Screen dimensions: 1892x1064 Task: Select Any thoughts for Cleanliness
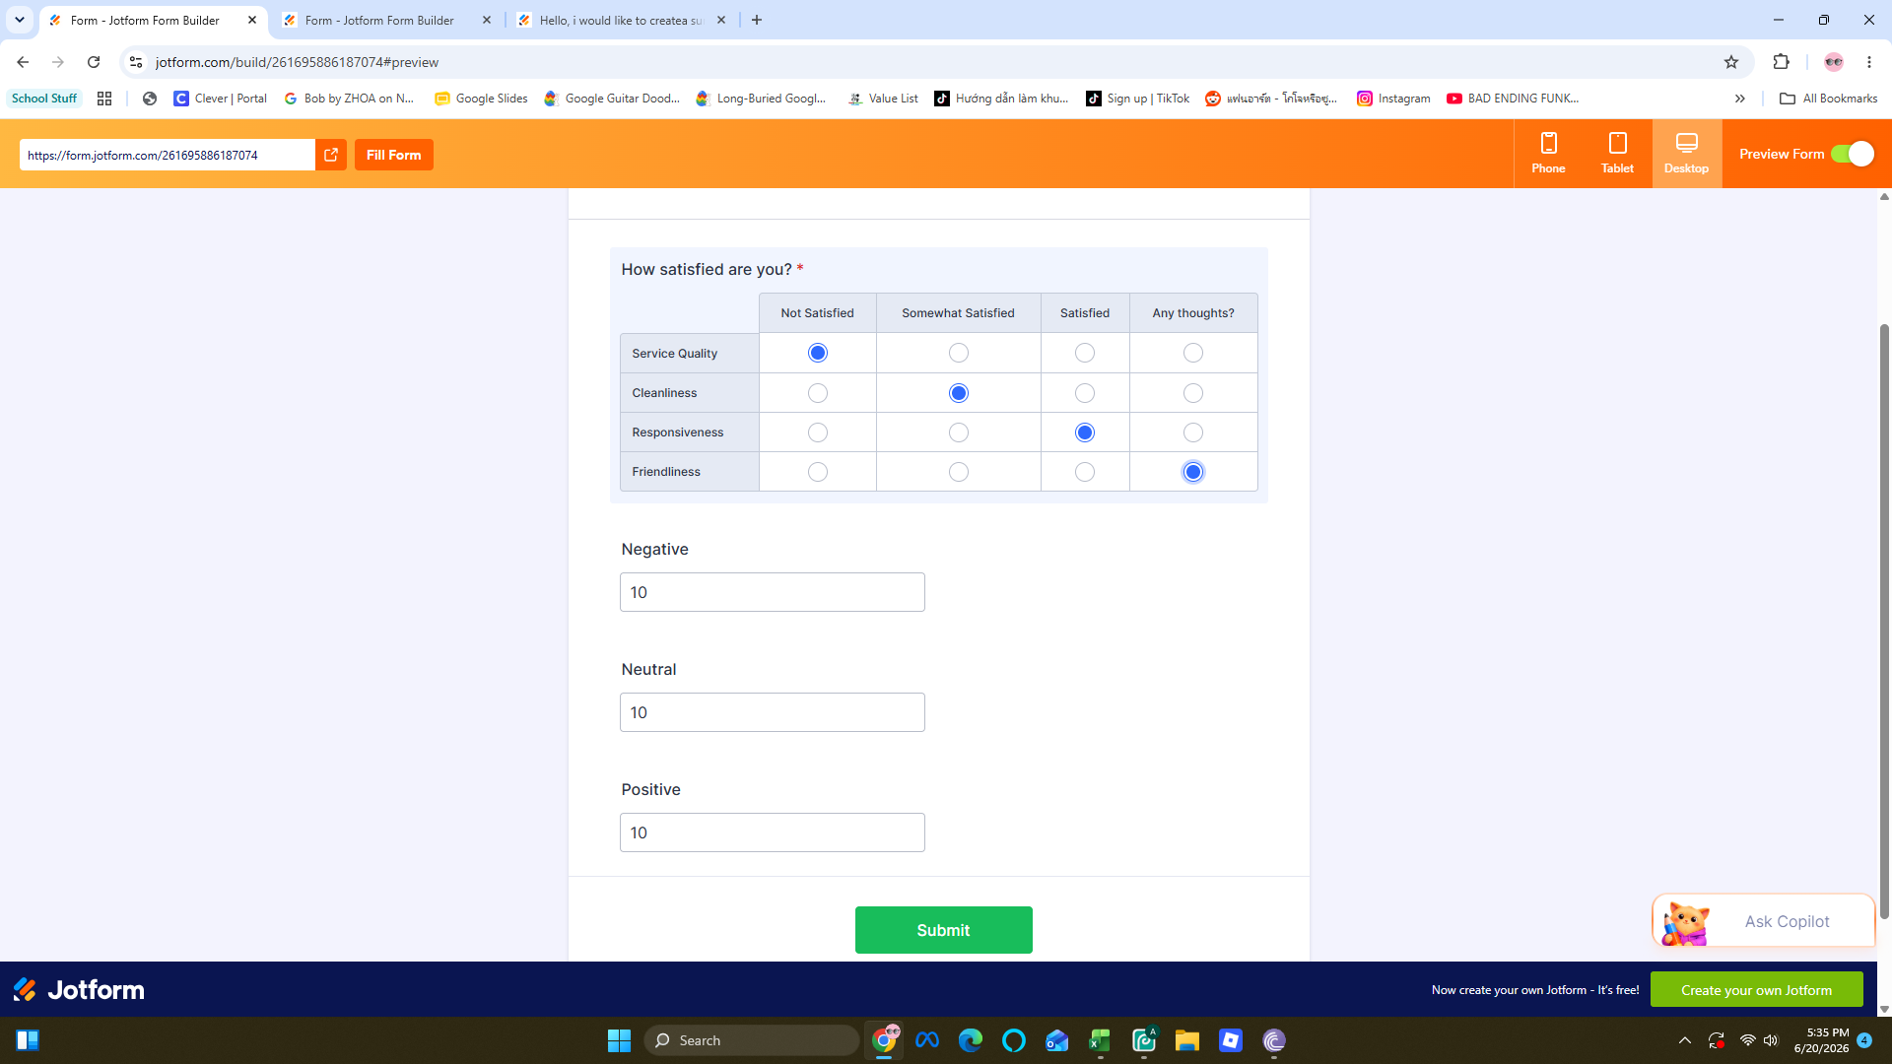click(1192, 393)
